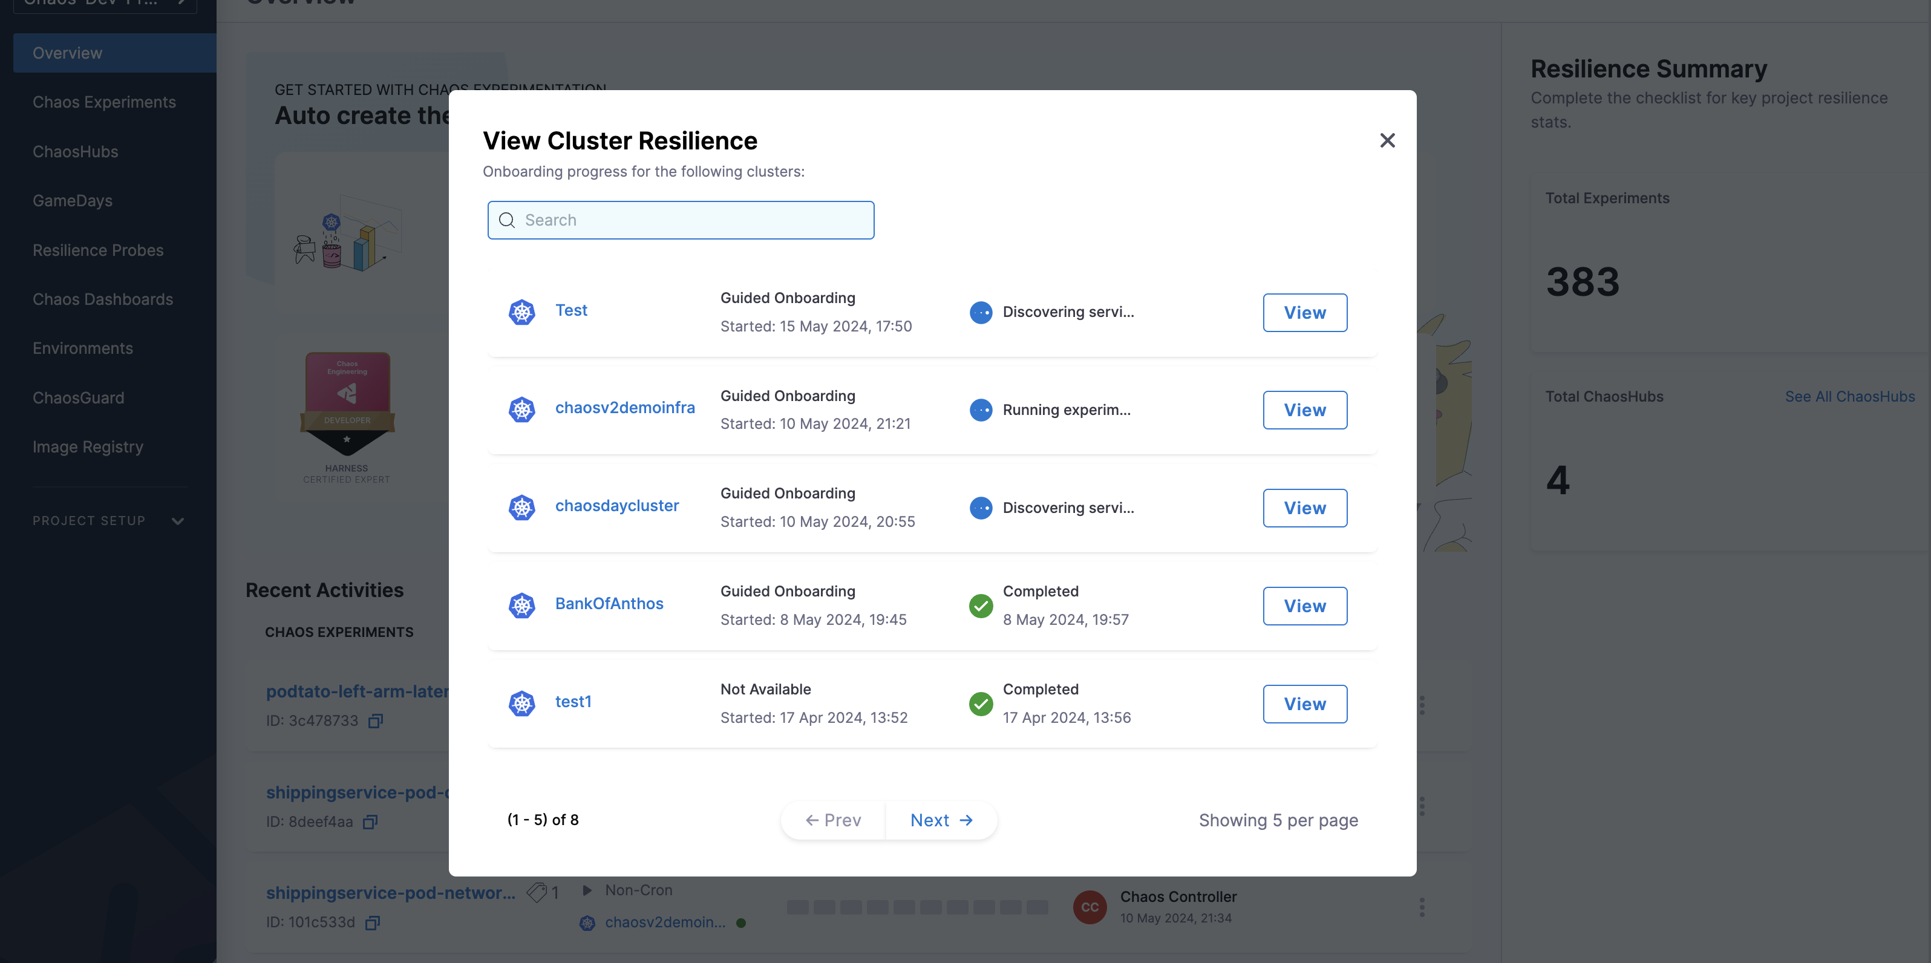The height and width of the screenshot is (963, 1931).
Task: Open options menu for Chaos Controller experiment row
Action: click(x=1421, y=907)
